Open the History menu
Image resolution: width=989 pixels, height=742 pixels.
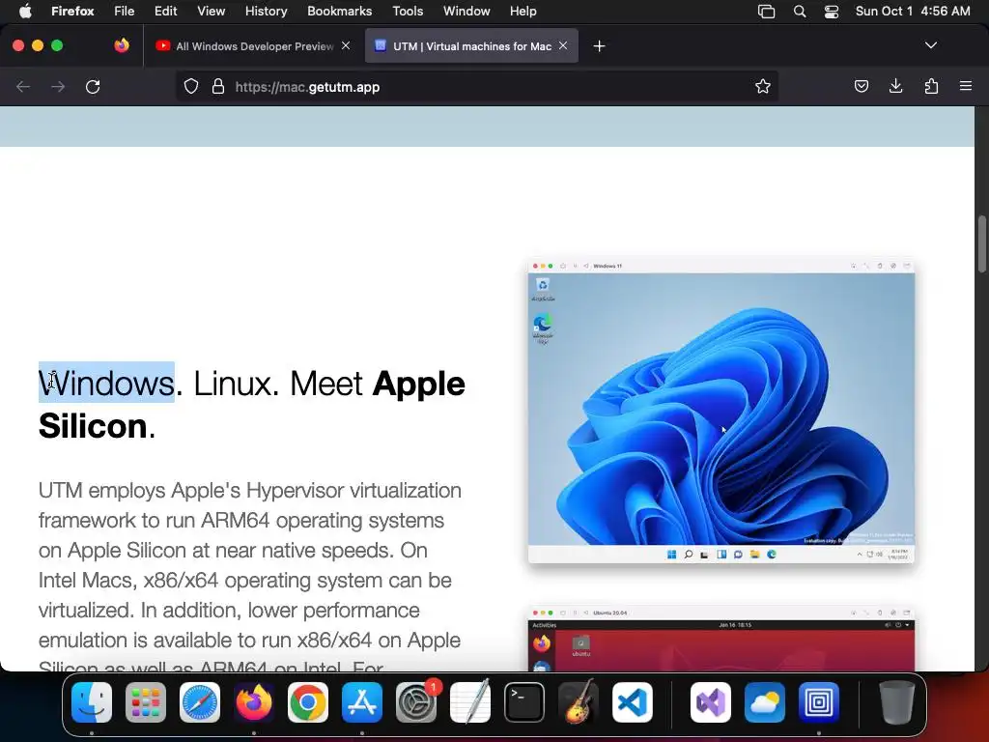(267, 12)
